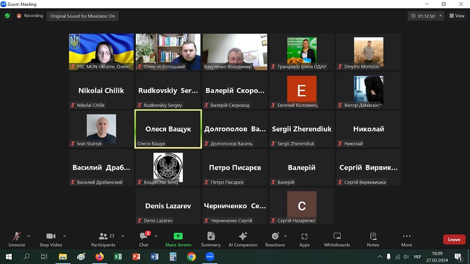The height and width of the screenshot is (264, 470).
Task: Toggle Original Sound for Musicians
Action: (83, 16)
